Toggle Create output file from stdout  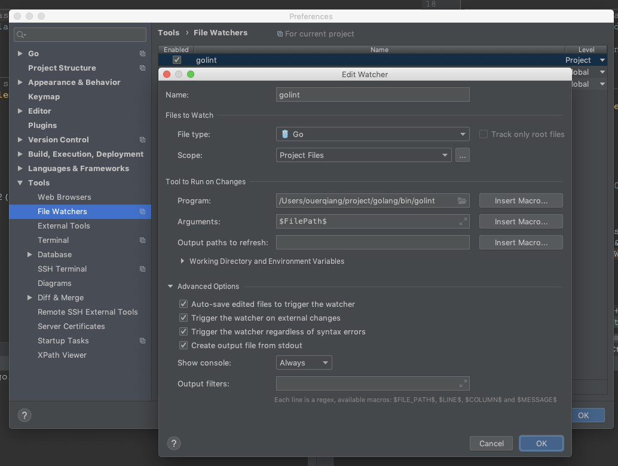coord(183,345)
